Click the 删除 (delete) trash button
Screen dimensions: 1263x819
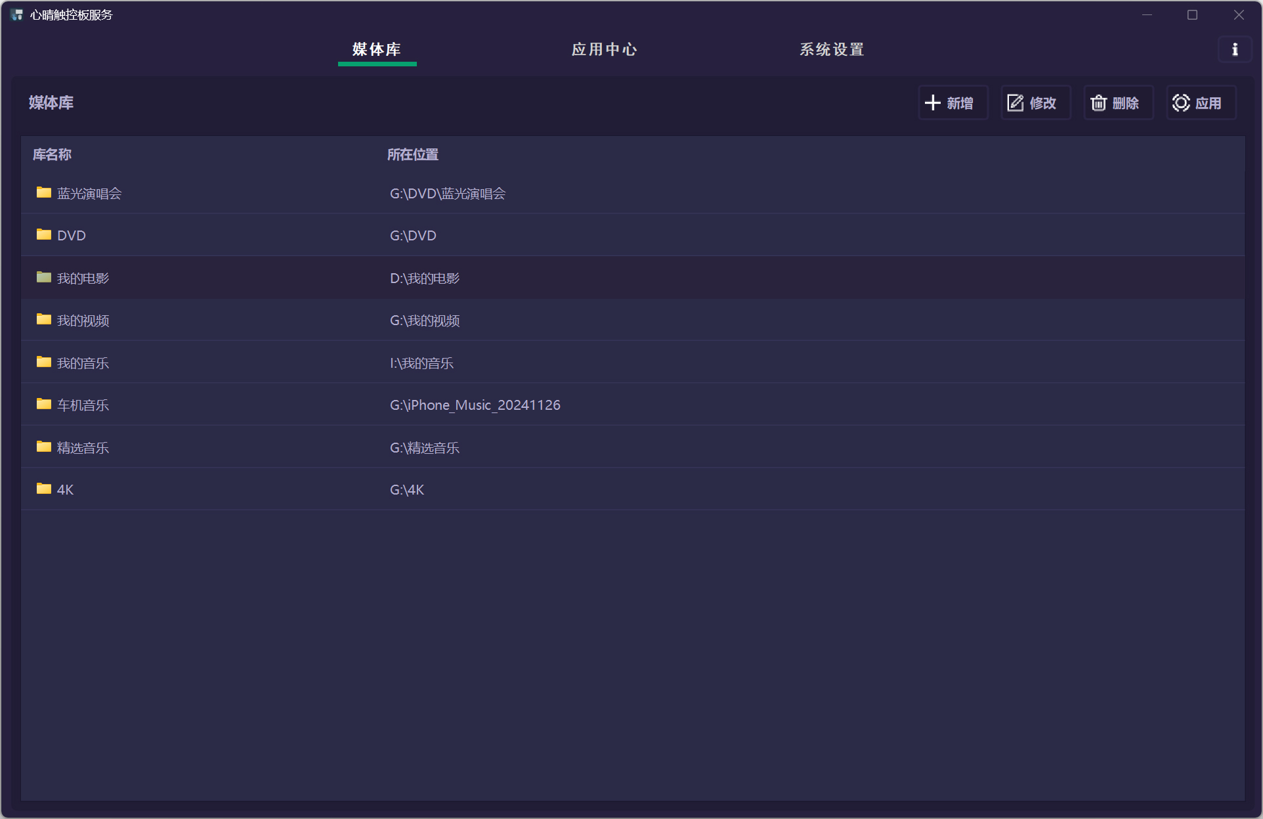point(1118,103)
